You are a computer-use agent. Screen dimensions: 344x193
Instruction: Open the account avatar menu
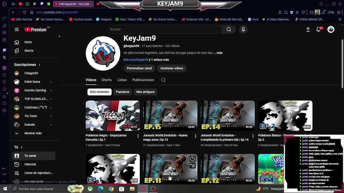coord(331,29)
